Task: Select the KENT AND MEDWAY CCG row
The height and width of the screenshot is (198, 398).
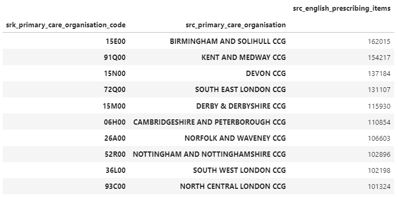Action: (199, 57)
